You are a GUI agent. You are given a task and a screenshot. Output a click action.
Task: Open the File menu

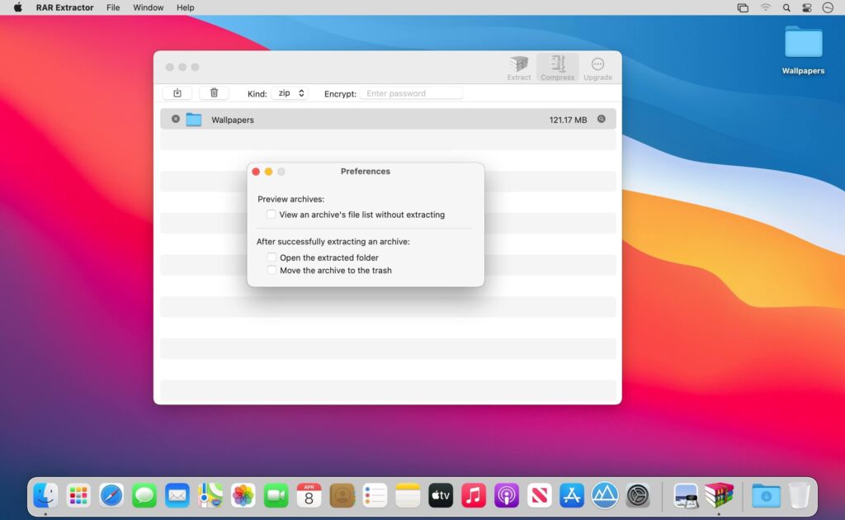113,7
